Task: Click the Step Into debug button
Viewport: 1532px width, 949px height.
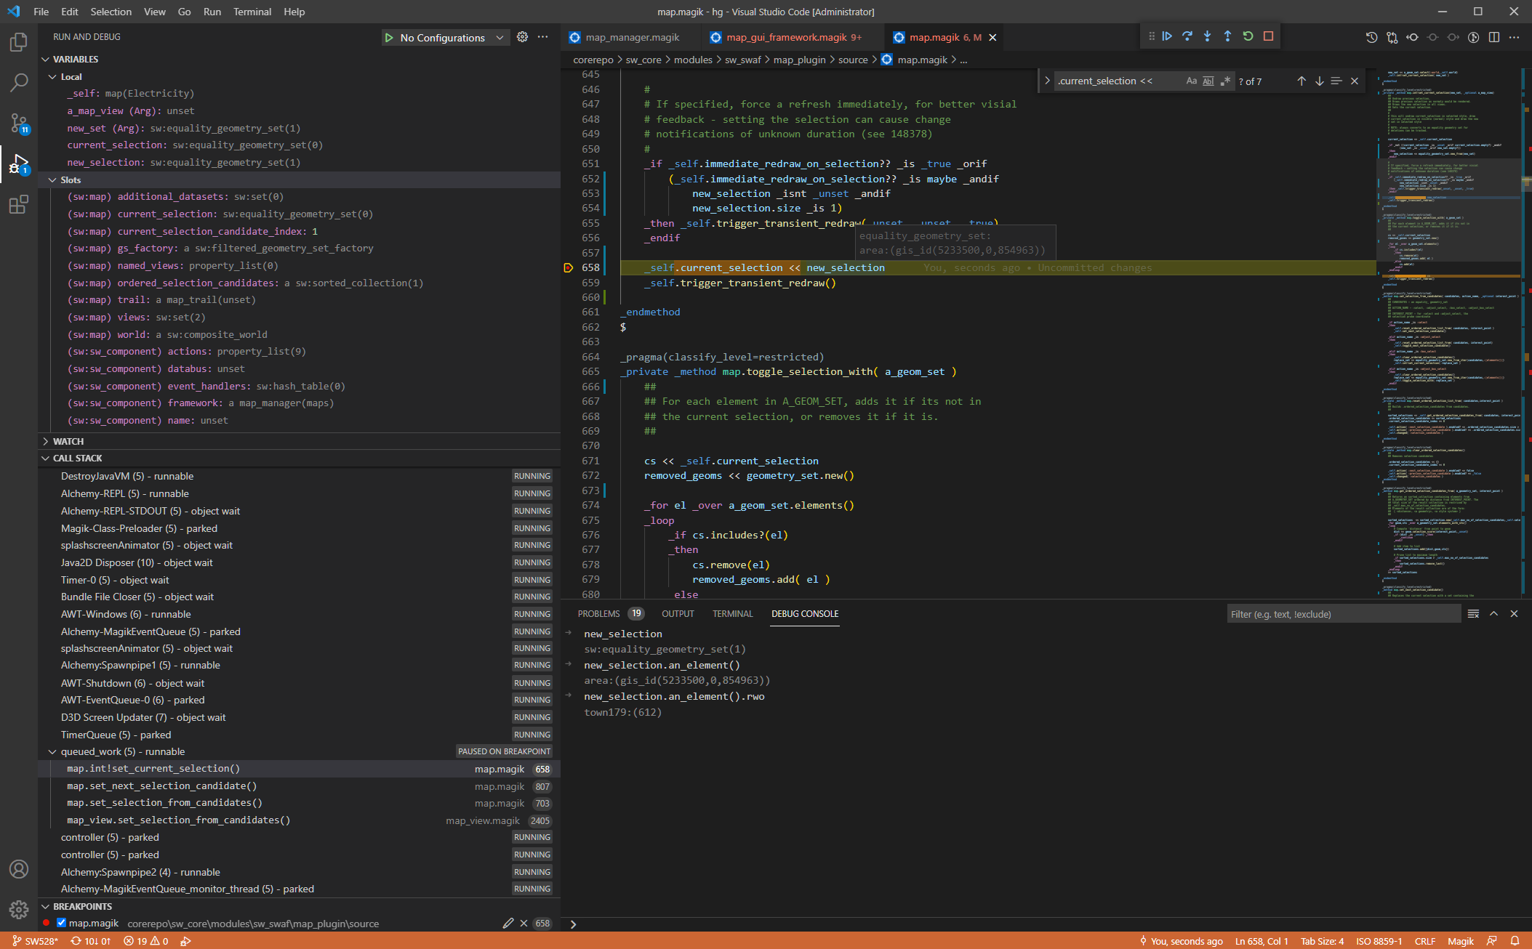Action: point(1208,36)
